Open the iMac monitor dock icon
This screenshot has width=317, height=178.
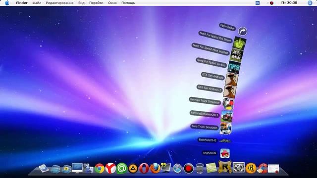[77, 168]
